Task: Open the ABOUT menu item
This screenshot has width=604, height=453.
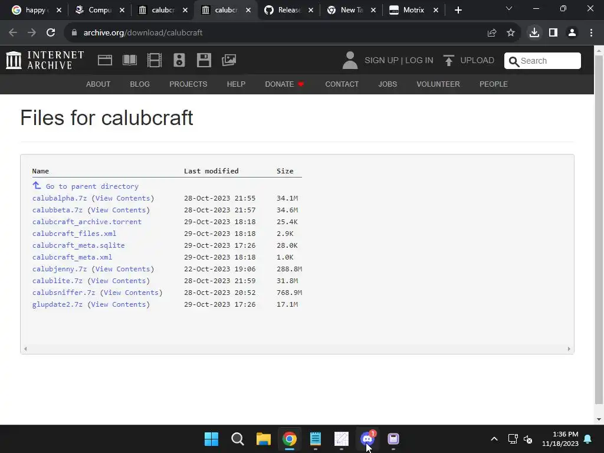Action: 99,84
